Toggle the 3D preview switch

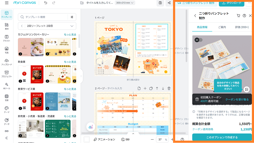tap(199, 40)
